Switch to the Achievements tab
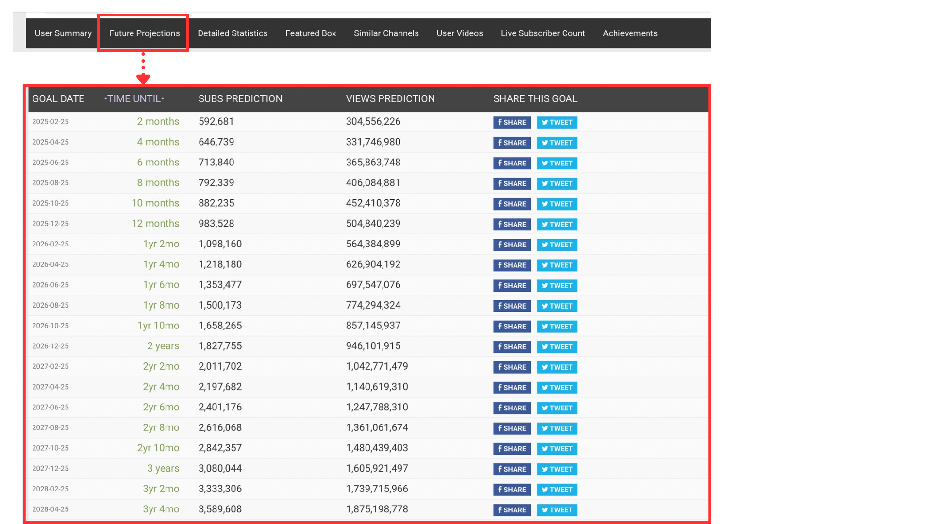The height and width of the screenshot is (524, 932). (x=630, y=33)
